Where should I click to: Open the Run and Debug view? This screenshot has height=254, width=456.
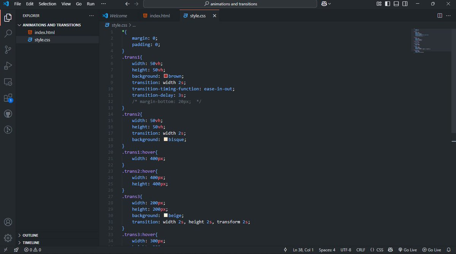pyautogui.click(x=8, y=66)
